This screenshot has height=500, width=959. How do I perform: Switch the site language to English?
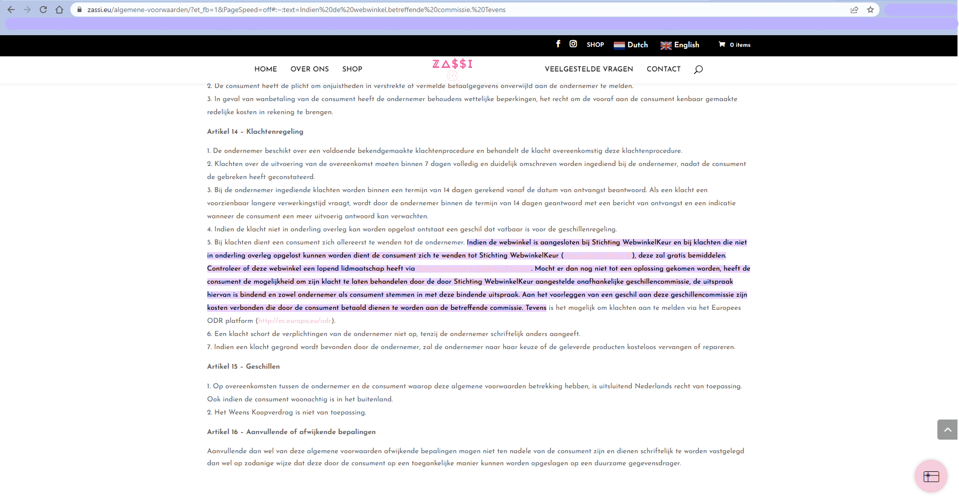pyautogui.click(x=680, y=45)
